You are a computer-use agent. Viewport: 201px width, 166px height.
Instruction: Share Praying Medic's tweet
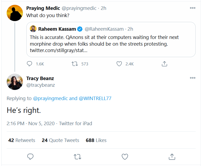pyautogui.click(x=165, y=64)
